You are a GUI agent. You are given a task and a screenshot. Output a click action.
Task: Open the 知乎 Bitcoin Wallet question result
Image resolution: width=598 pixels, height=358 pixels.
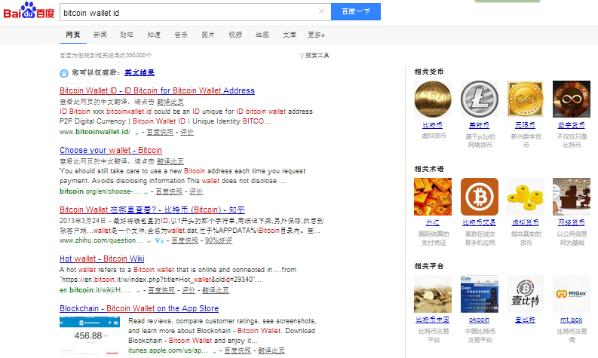pos(152,210)
